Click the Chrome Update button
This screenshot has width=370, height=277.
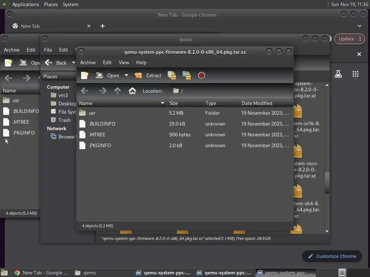[x=347, y=39]
